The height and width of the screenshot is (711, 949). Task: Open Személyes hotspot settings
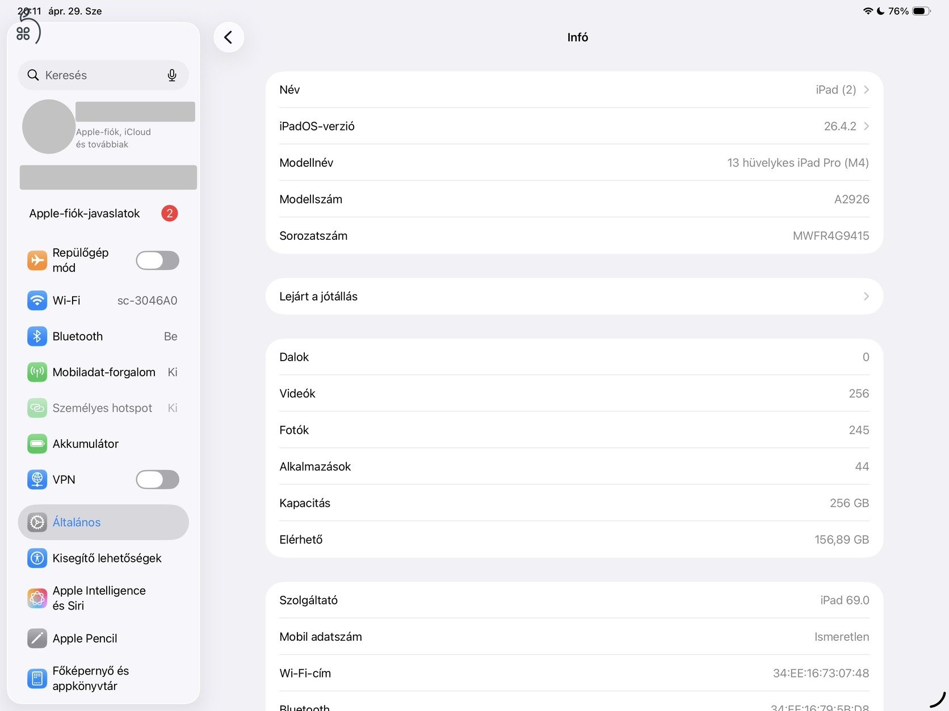(103, 408)
